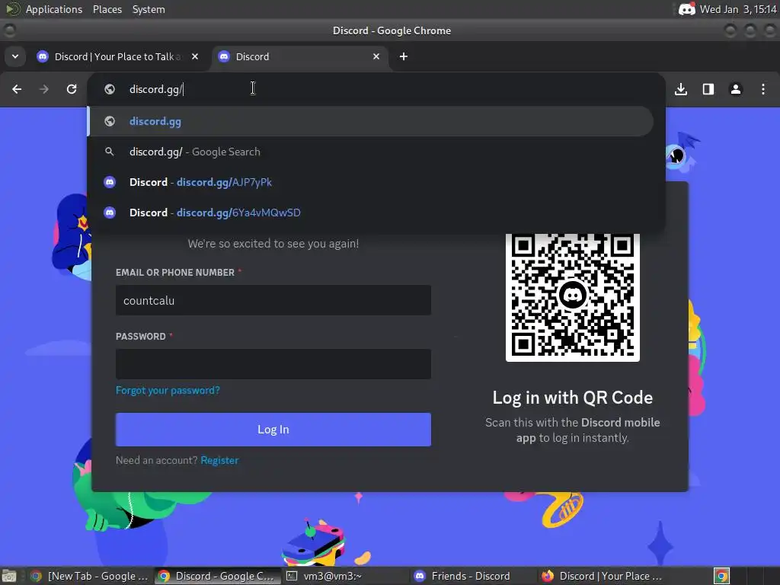This screenshot has height=585, width=780.
Task: Select suggestion discord.gg/6Ya4vMQwSD
Action: click(371, 213)
